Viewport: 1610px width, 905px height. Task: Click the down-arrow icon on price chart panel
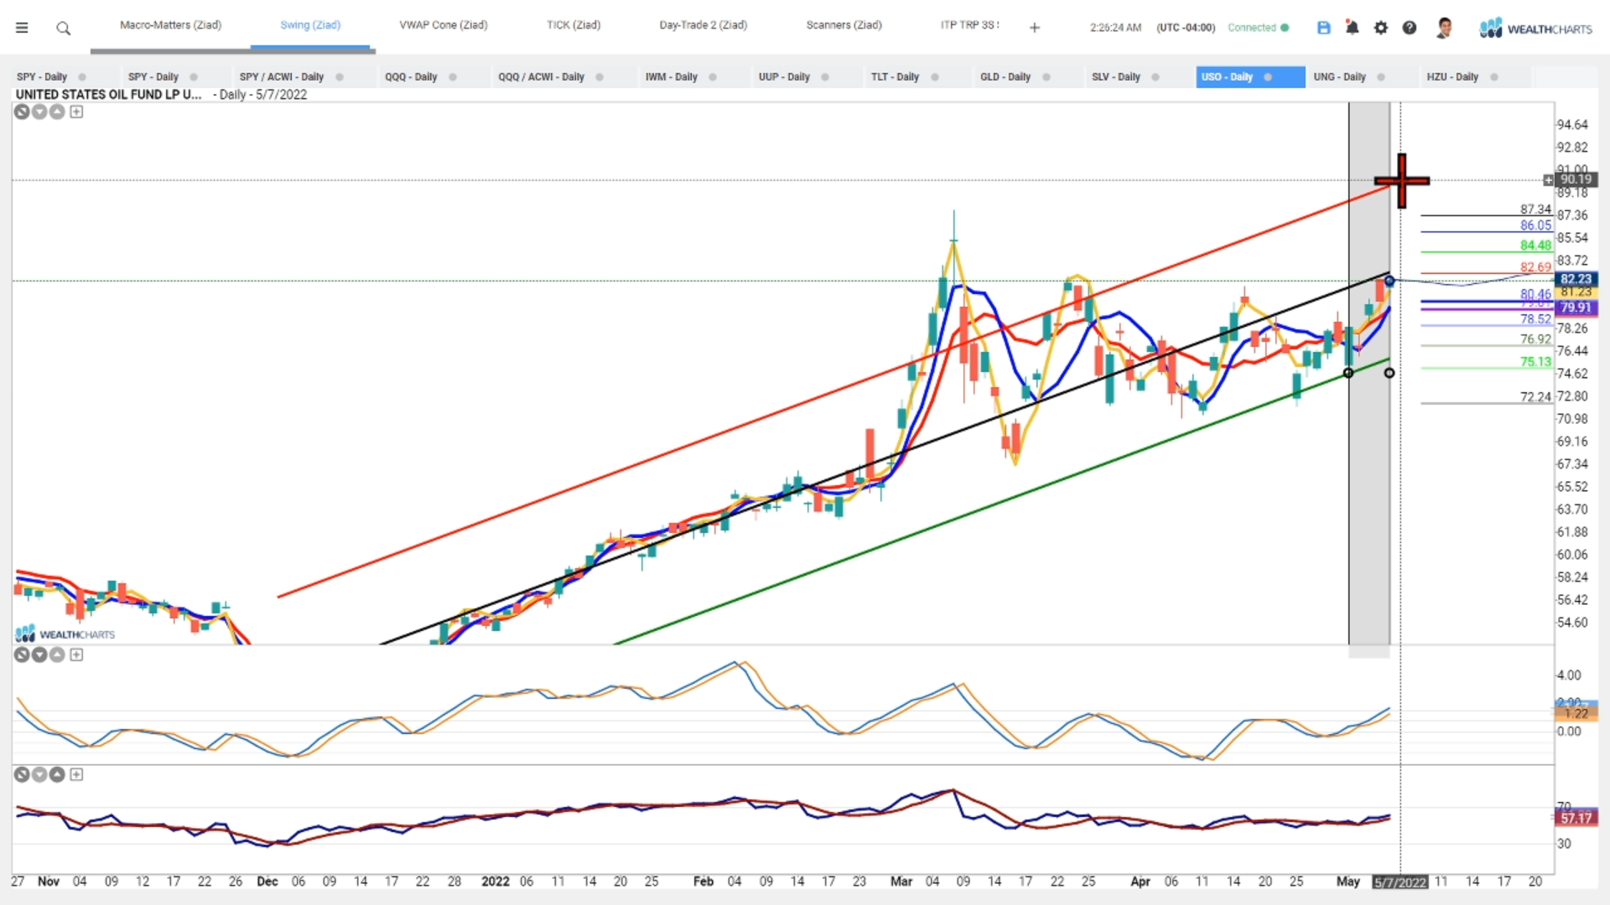(x=39, y=111)
